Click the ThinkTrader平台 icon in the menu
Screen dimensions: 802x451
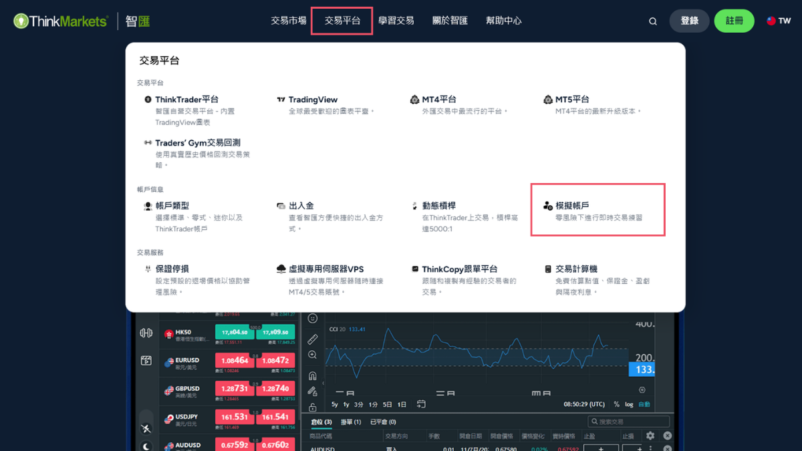pos(148,100)
